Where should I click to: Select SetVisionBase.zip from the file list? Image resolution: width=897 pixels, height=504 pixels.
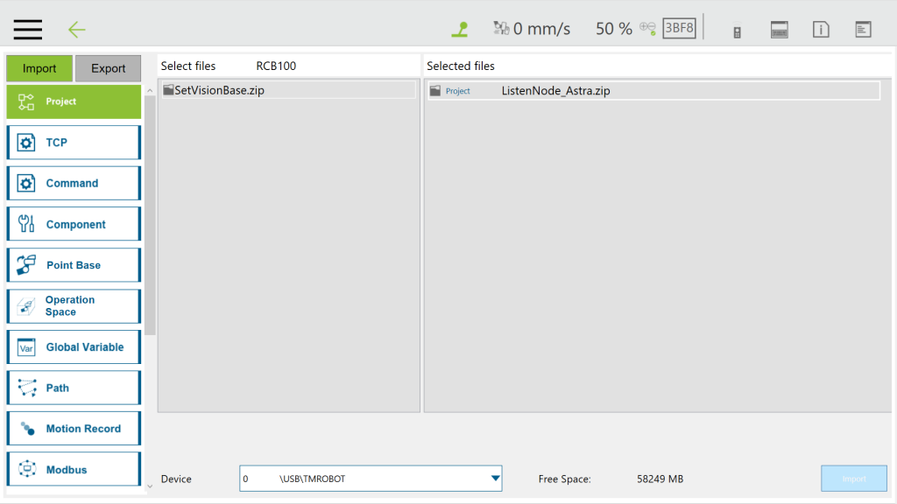click(219, 90)
